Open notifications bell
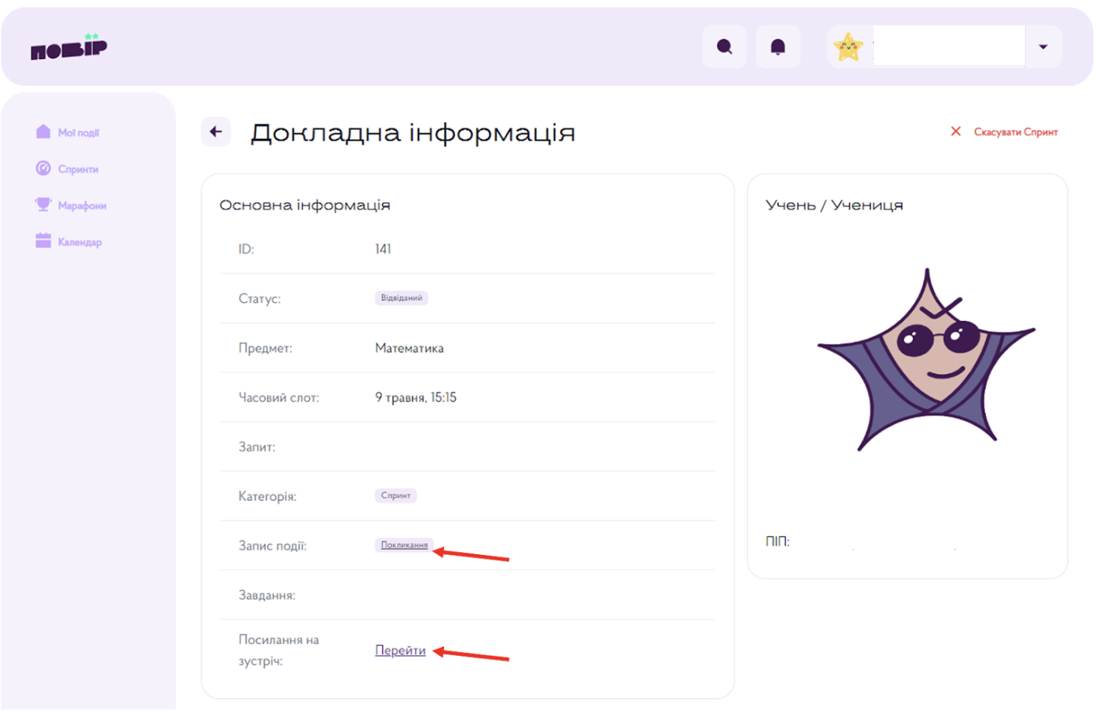 point(778,47)
